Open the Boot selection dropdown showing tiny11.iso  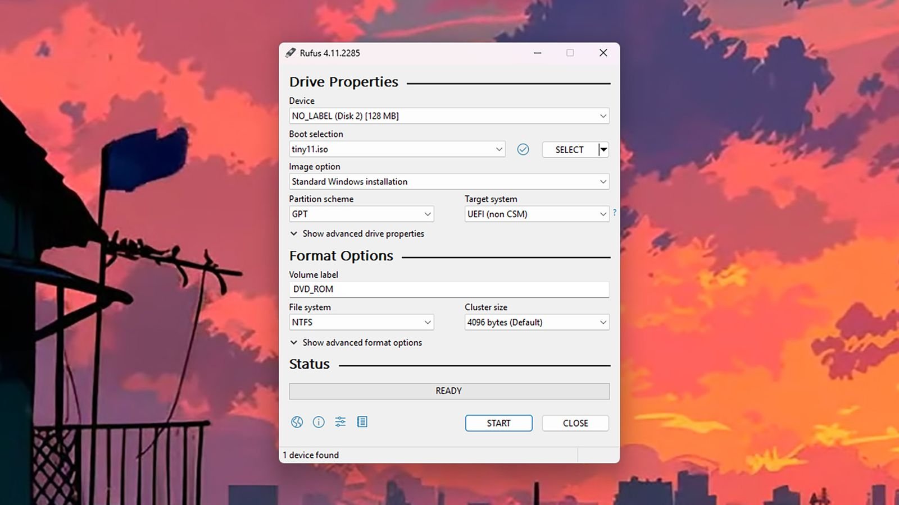(397, 149)
